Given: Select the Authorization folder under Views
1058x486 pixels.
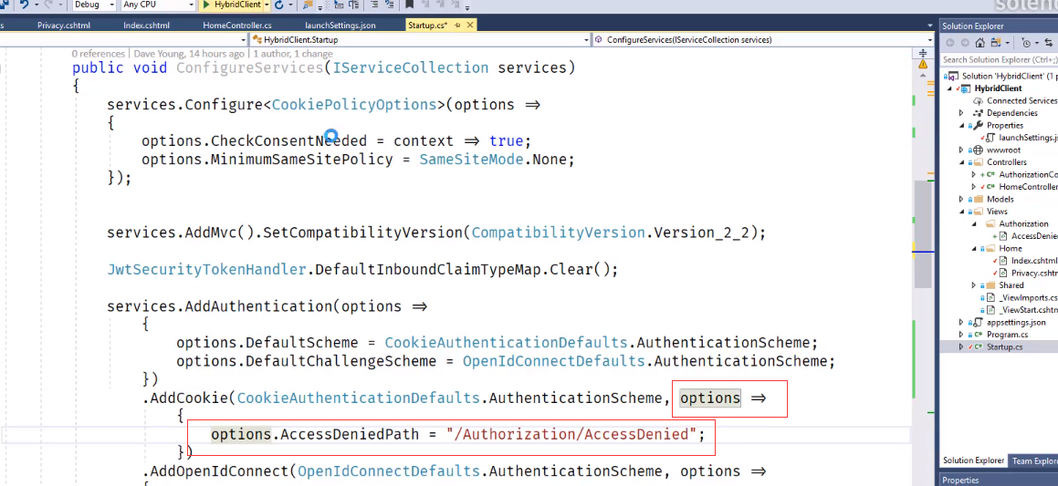Looking at the screenshot, I should (x=1023, y=223).
